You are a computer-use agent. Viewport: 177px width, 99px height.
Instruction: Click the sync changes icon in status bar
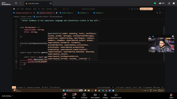pyautogui.click(x=25, y=87)
